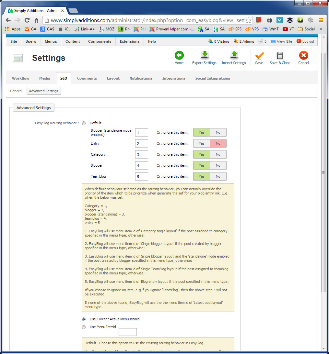Open the Extensions menu
329x354 pixels.
[x=130, y=41]
